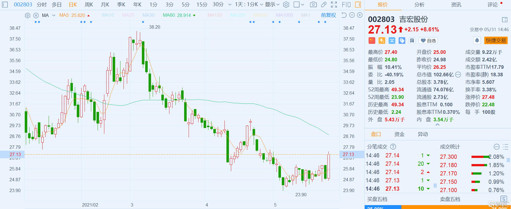Open chart settings gear in top toolbar
The height and width of the screenshot is (209, 511).
(x=286, y=4)
